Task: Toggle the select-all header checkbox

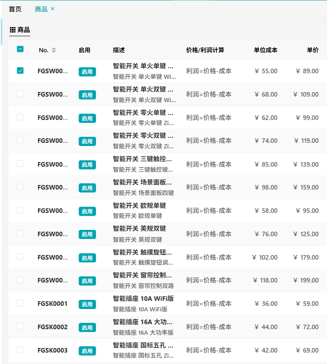Action: 20,49
